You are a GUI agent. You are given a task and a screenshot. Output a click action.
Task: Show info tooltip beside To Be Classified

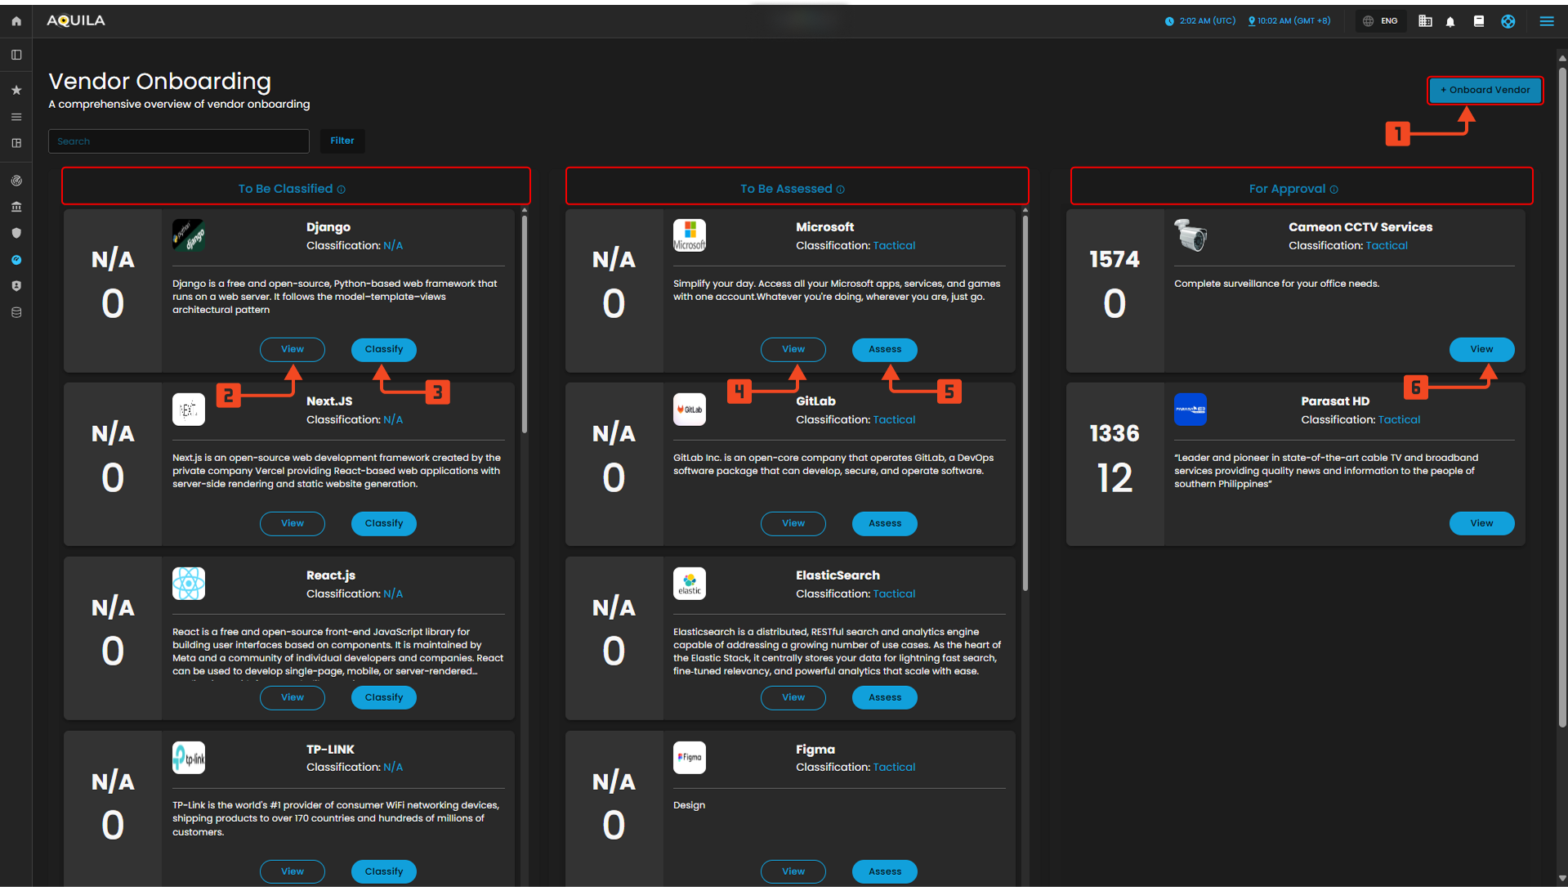[x=342, y=190]
